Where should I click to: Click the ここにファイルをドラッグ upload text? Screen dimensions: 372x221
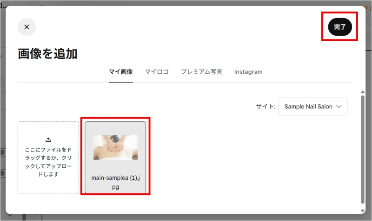(x=48, y=162)
